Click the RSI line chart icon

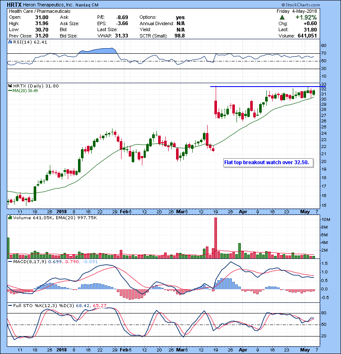[x=10, y=42]
